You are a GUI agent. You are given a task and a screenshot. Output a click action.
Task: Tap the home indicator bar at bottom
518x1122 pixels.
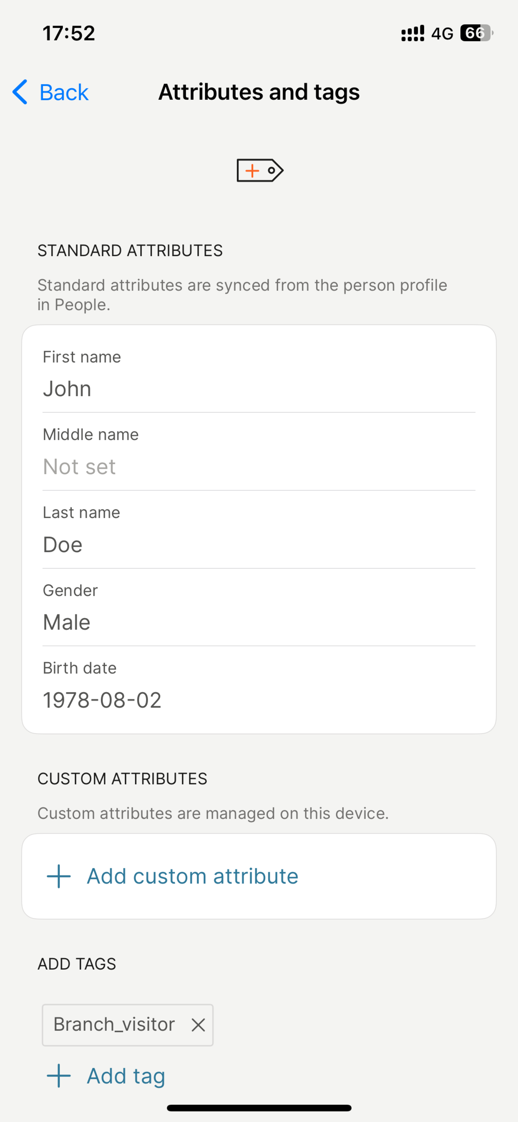coord(259,1108)
